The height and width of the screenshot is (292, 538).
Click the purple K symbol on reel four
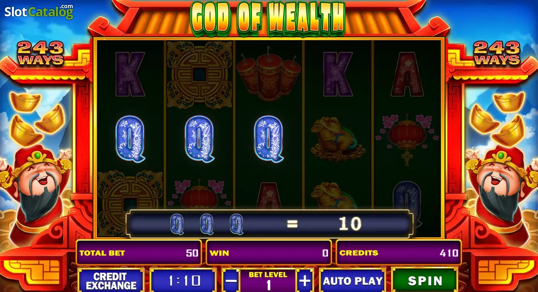click(338, 74)
